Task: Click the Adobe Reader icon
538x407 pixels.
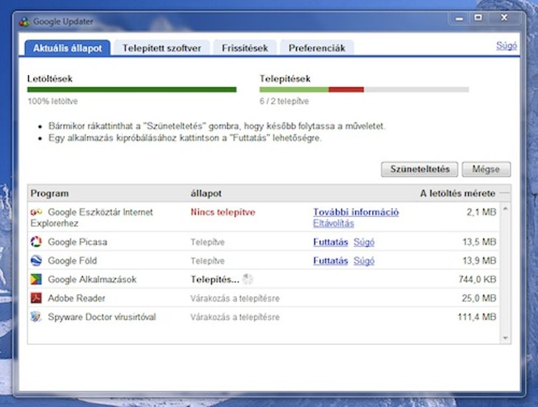Action: pos(36,297)
